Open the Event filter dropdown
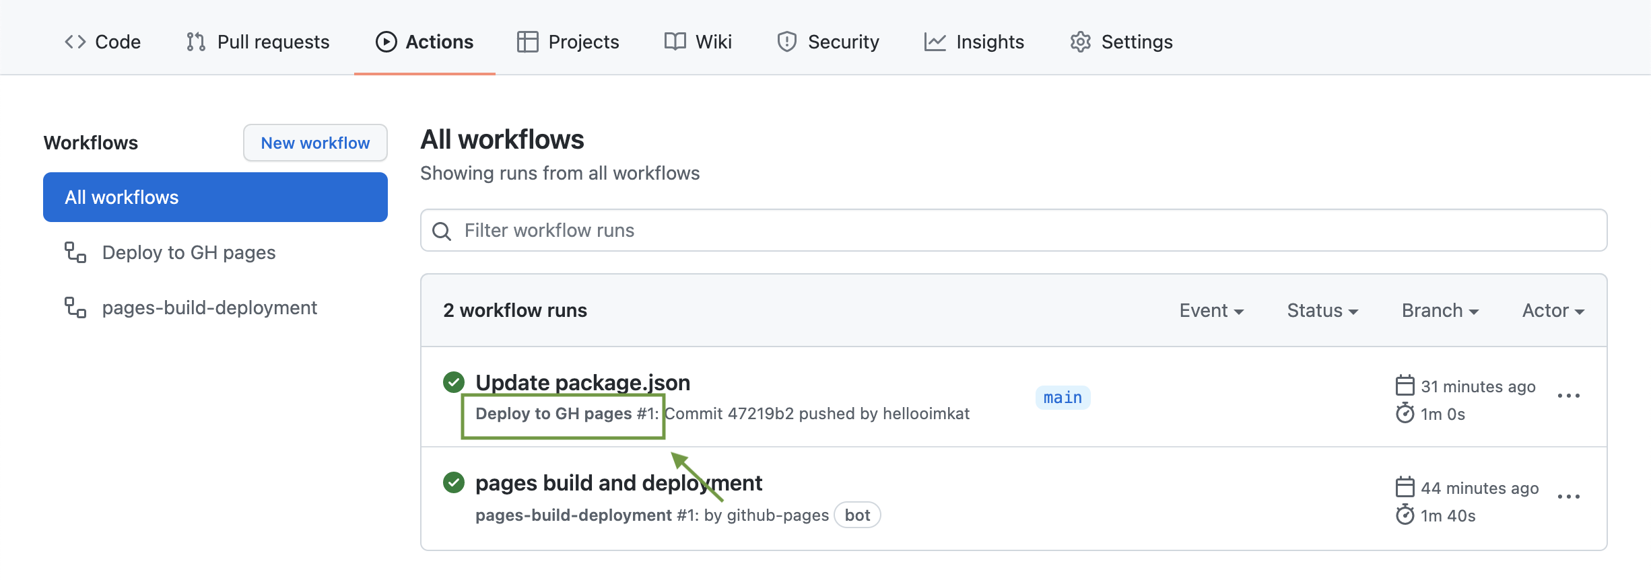Screen dimensions: 1651x580 [1211, 310]
